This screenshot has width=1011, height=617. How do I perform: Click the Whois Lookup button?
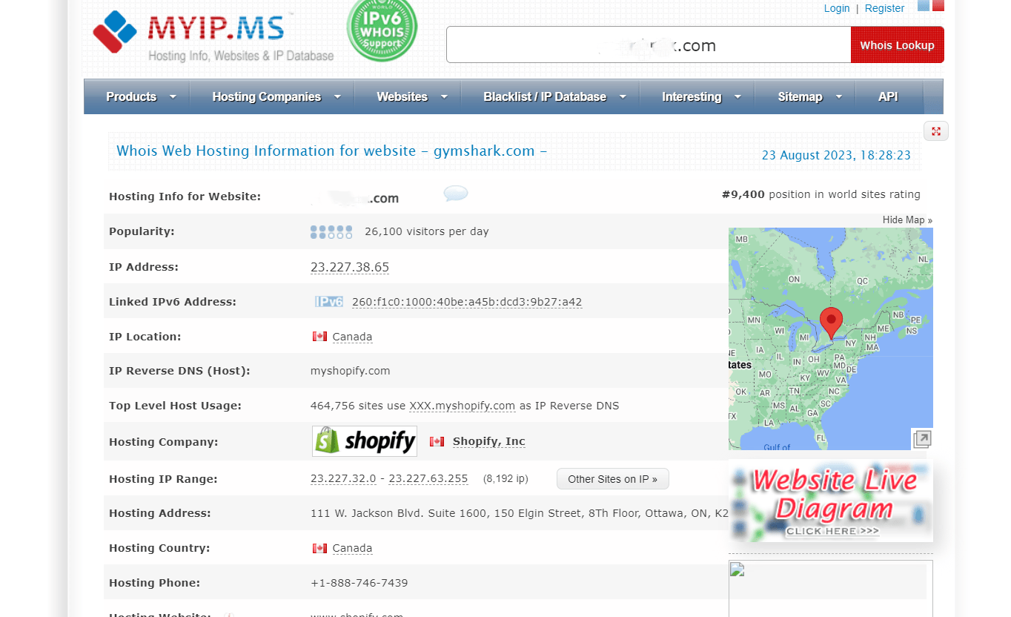[x=897, y=45]
